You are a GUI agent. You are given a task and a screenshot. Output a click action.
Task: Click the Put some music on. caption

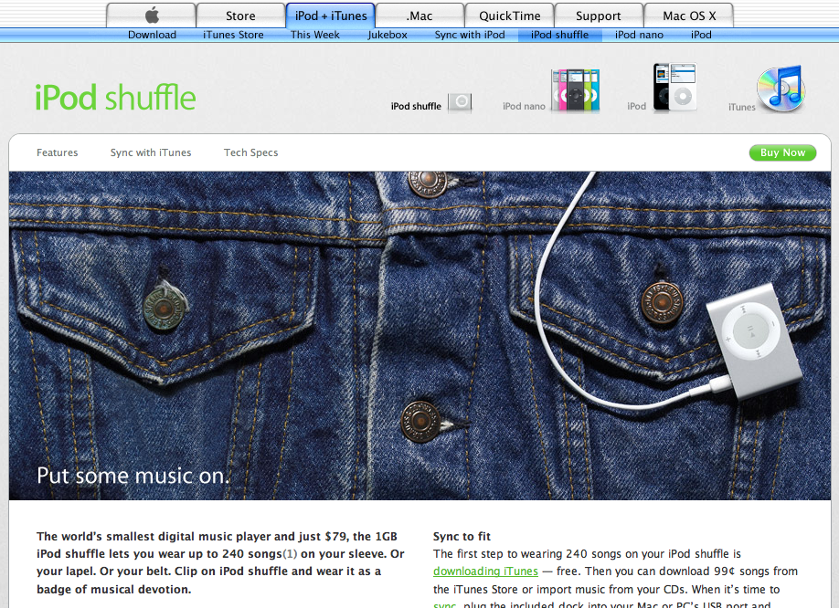coord(133,476)
